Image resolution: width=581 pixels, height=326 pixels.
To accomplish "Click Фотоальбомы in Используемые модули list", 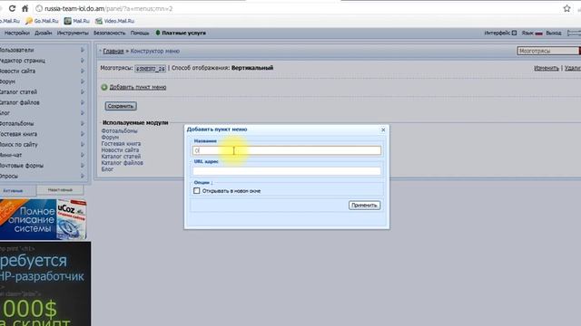I will click(119, 130).
